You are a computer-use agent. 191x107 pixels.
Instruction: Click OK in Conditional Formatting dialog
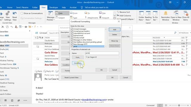(x=101, y=70)
